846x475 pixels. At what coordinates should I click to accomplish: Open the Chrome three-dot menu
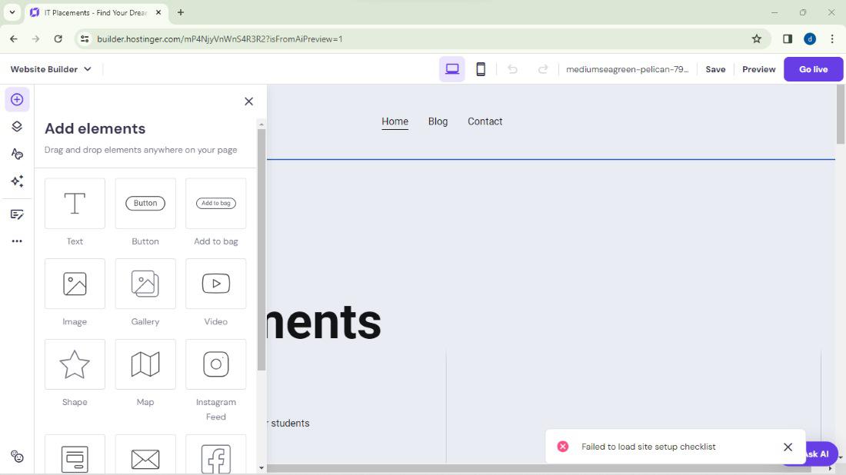click(x=832, y=39)
